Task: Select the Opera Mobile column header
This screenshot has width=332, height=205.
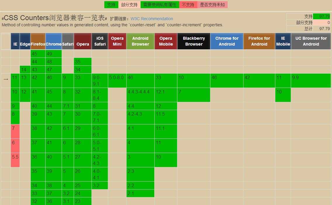Action: tap(166, 41)
